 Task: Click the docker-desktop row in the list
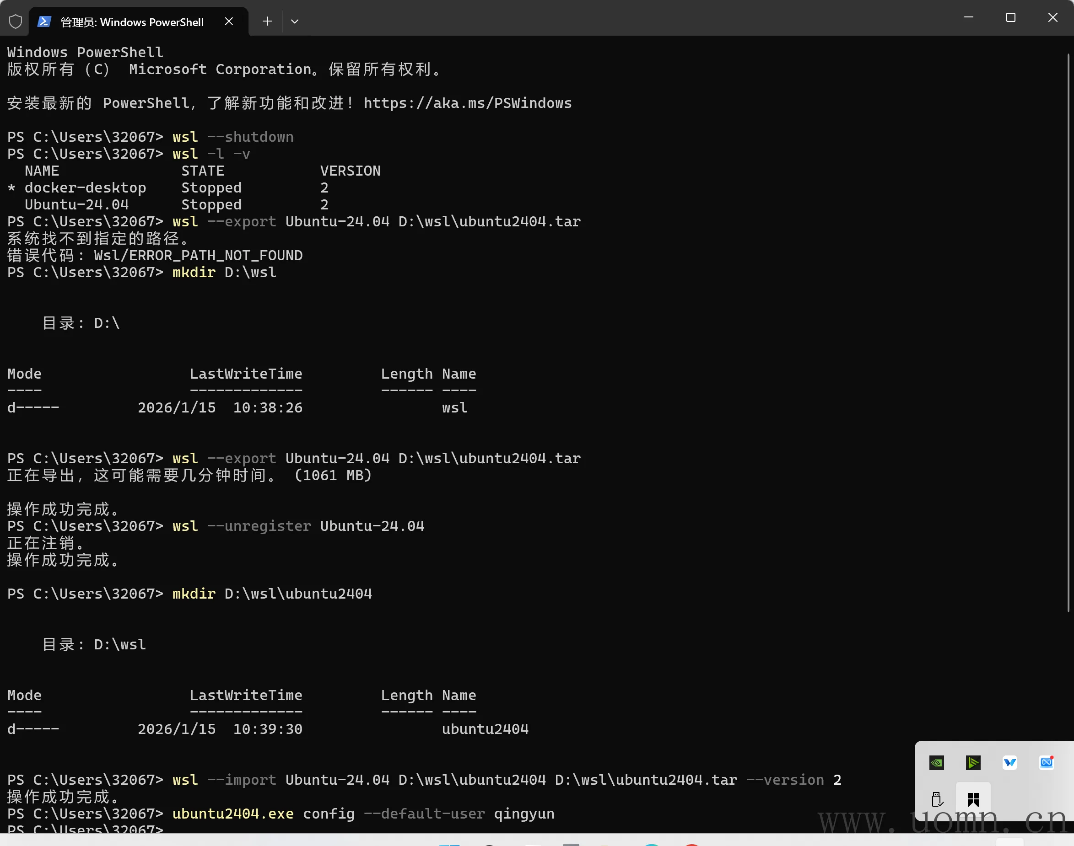pyautogui.click(x=85, y=188)
